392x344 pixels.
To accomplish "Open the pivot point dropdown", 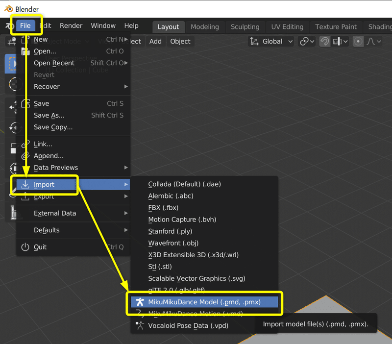I will pos(307,41).
